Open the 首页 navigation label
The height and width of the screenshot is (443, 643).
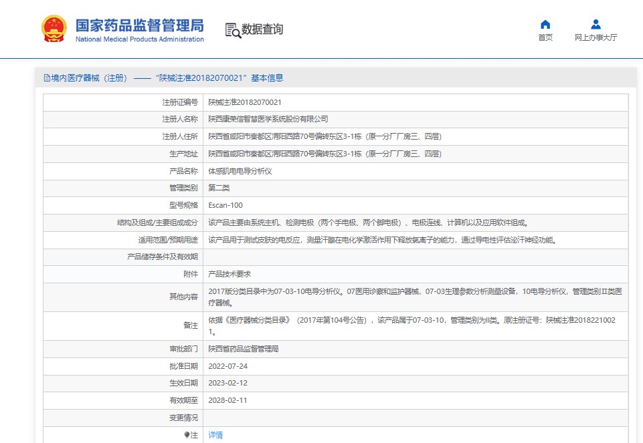[x=545, y=37]
